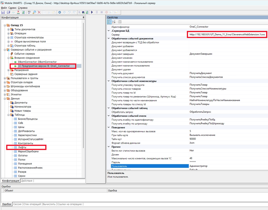Click the red X delete toolbar icon
Viewport: 268px width, 210px height.
(40, 12)
